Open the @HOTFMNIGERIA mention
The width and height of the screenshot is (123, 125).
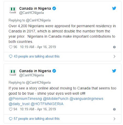click(x=47, y=104)
